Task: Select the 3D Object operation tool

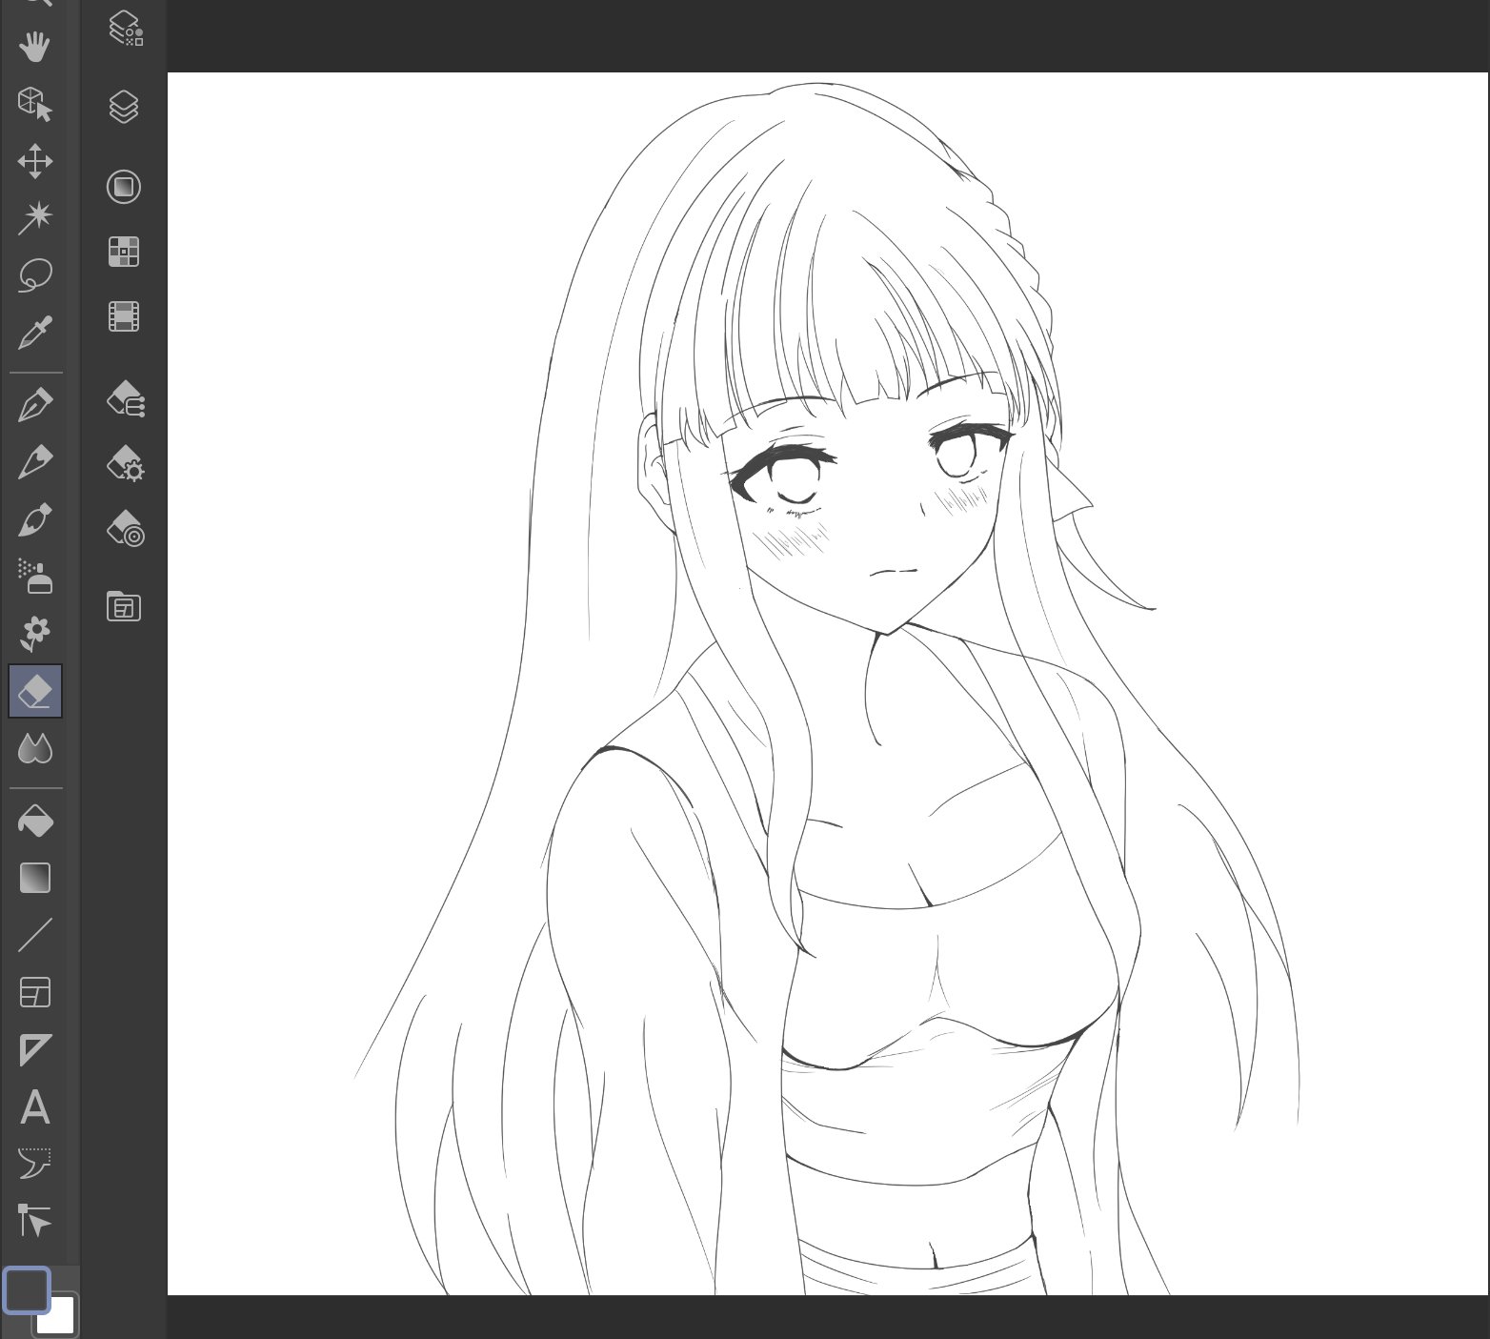Action: [x=35, y=103]
